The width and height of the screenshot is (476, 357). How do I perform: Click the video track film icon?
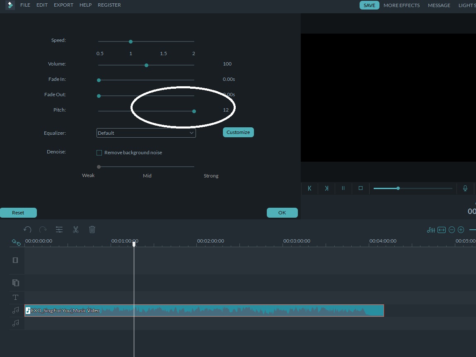point(15,260)
